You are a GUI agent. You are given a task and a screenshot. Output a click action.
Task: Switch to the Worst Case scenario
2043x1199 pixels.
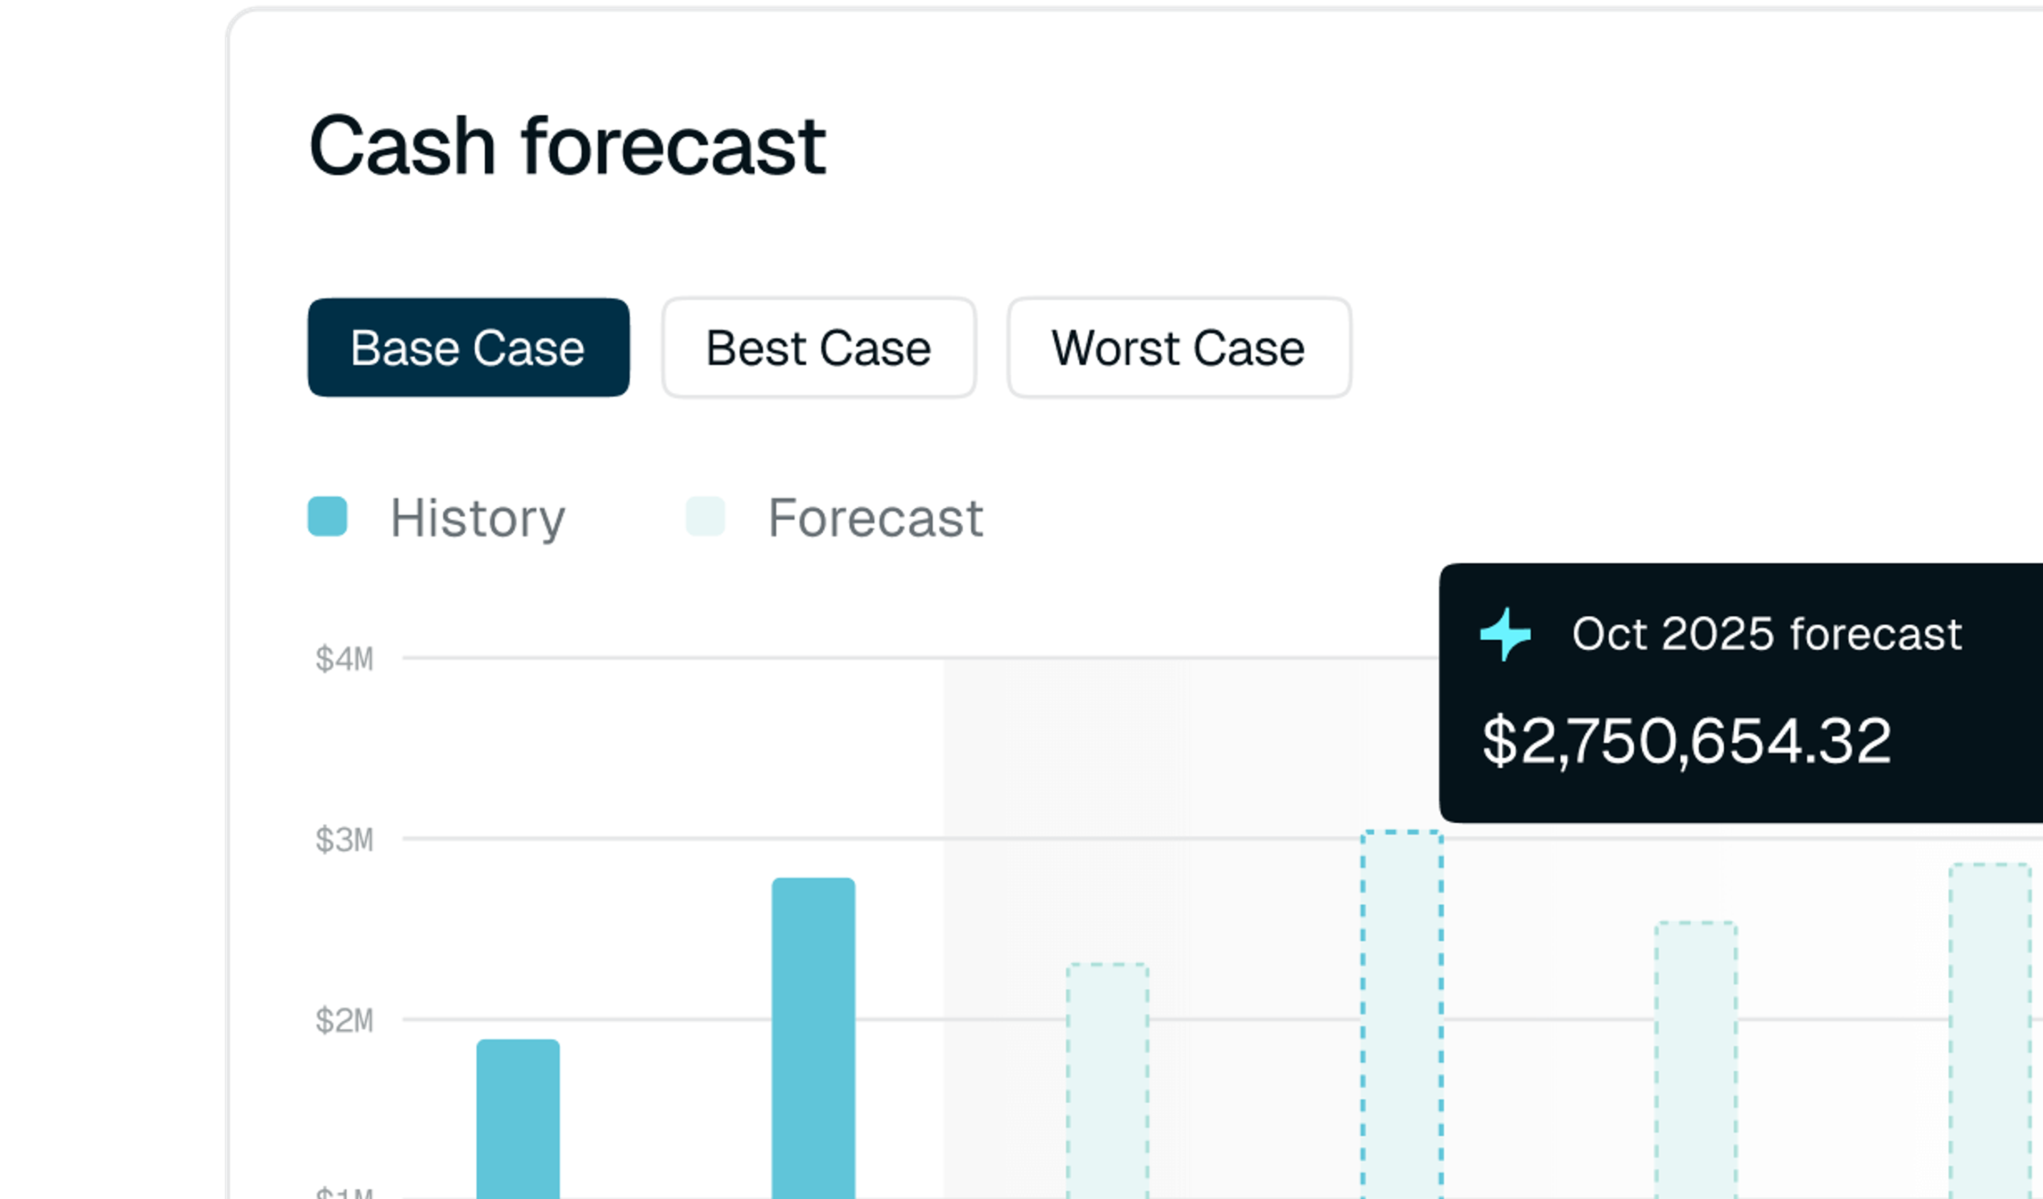(1179, 348)
